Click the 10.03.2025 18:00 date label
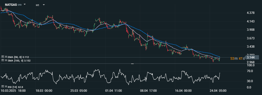 [13, 91]
